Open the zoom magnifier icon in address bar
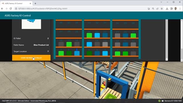The width and height of the screenshot is (183, 103). click(x=153, y=9)
